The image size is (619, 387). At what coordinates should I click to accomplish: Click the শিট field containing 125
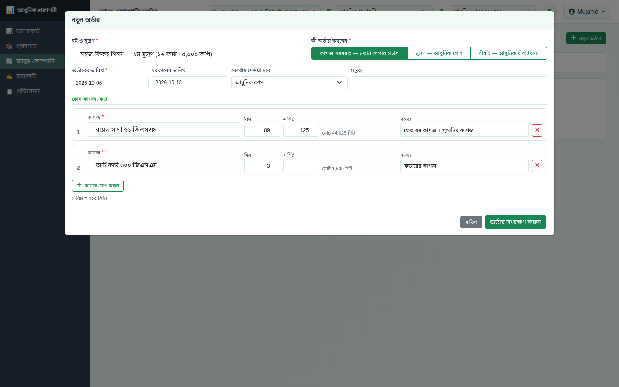pyautogui.click(x=301, y=130)
